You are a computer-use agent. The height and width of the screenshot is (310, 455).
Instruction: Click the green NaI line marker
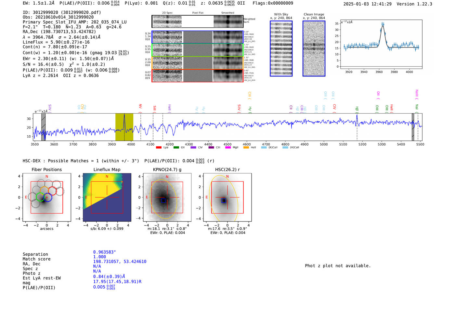[x=417, y=108]
